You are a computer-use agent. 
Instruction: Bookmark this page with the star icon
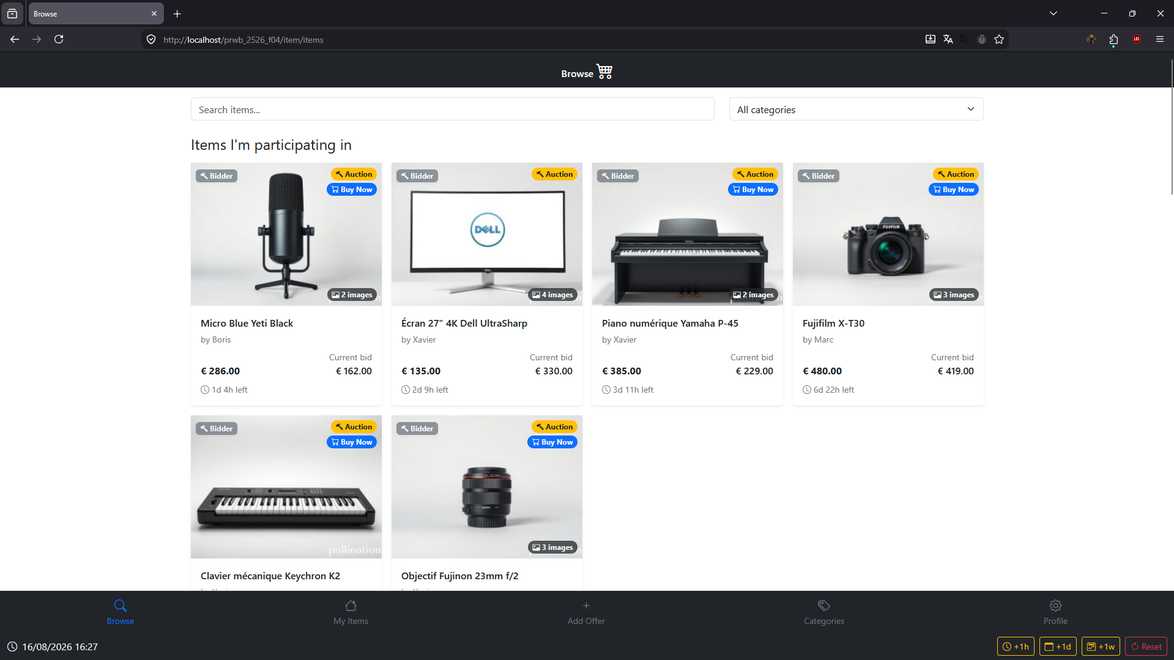click(x=999, y=39)
